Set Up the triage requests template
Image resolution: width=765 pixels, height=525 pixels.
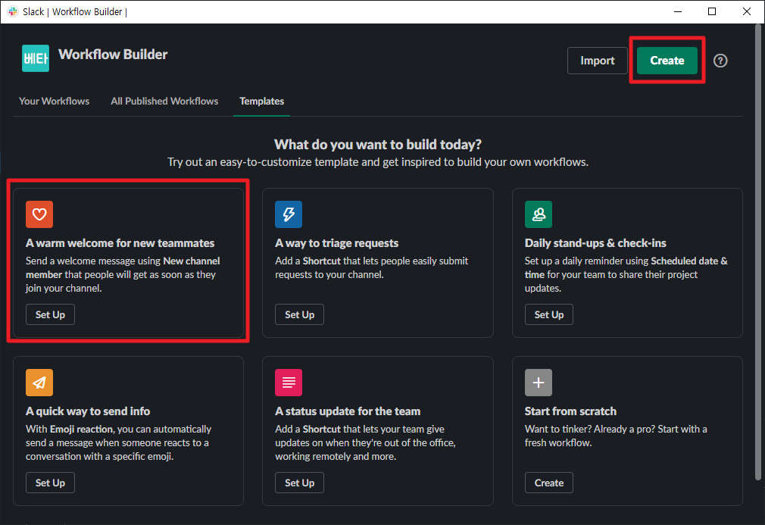[299, 314]
